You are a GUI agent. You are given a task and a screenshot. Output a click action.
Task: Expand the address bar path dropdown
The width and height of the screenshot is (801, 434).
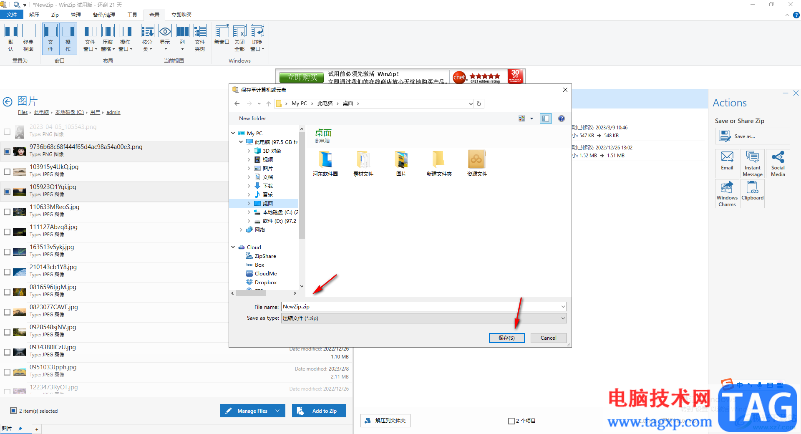[471, 103]
